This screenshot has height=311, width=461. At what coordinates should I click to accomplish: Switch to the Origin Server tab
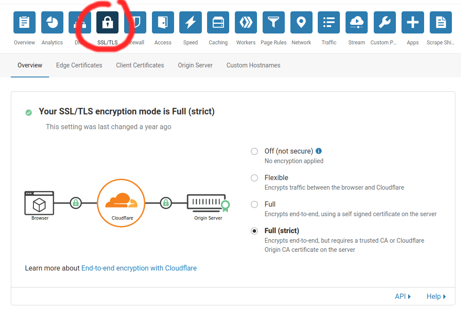195,65
